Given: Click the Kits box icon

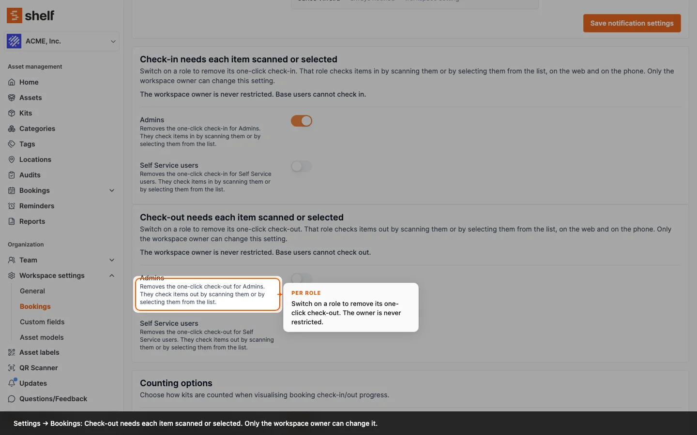Looking at the screenshot, I should [12, 113].
